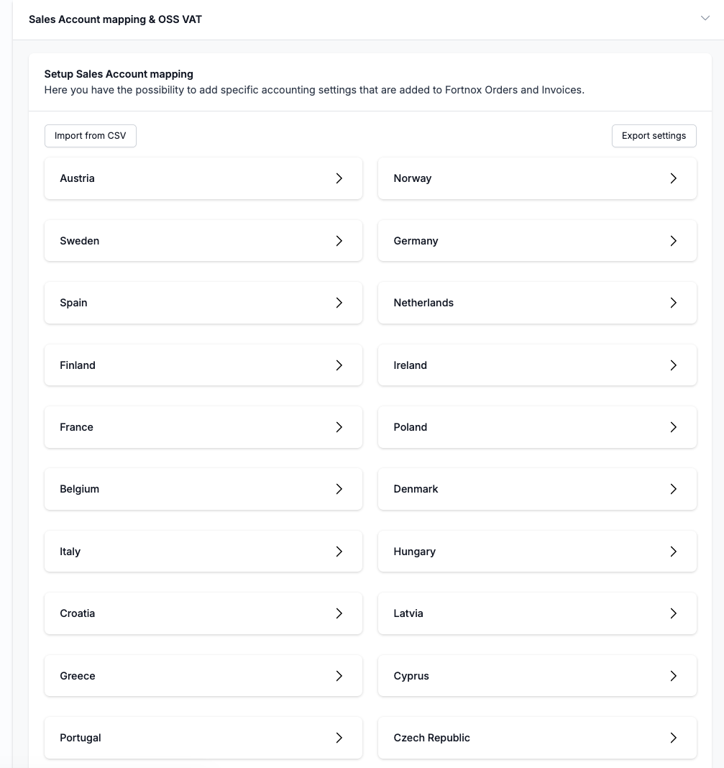724x768 pixels.
Task: Click the Croatia chevron arrow
Action: click(x=339, y=613)
